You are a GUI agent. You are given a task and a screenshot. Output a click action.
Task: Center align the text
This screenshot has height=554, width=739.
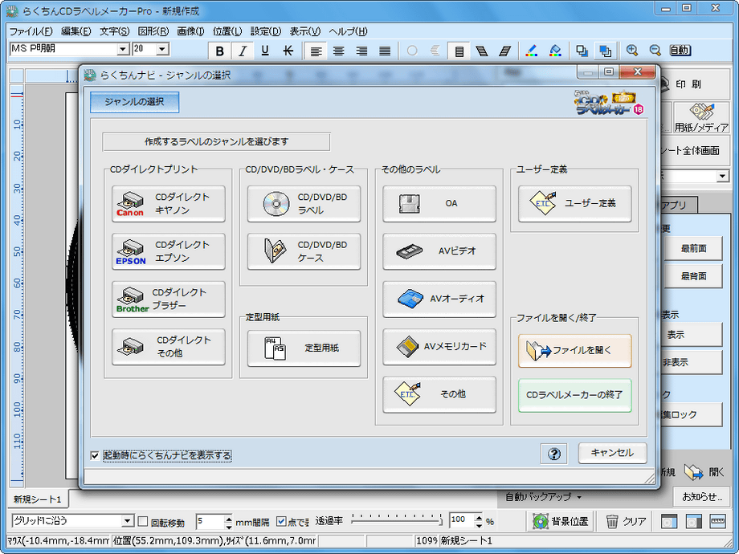(338, 51)
